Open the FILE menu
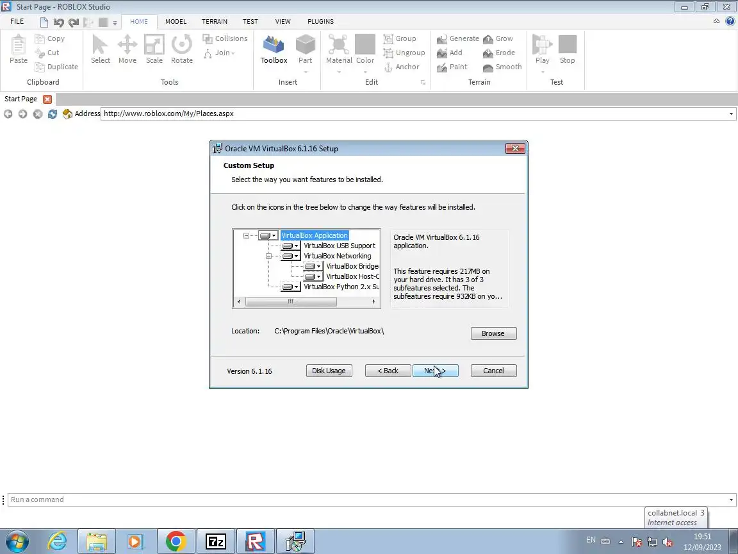Viewport: 738px width, 554px height. click(x=17, y=22)
